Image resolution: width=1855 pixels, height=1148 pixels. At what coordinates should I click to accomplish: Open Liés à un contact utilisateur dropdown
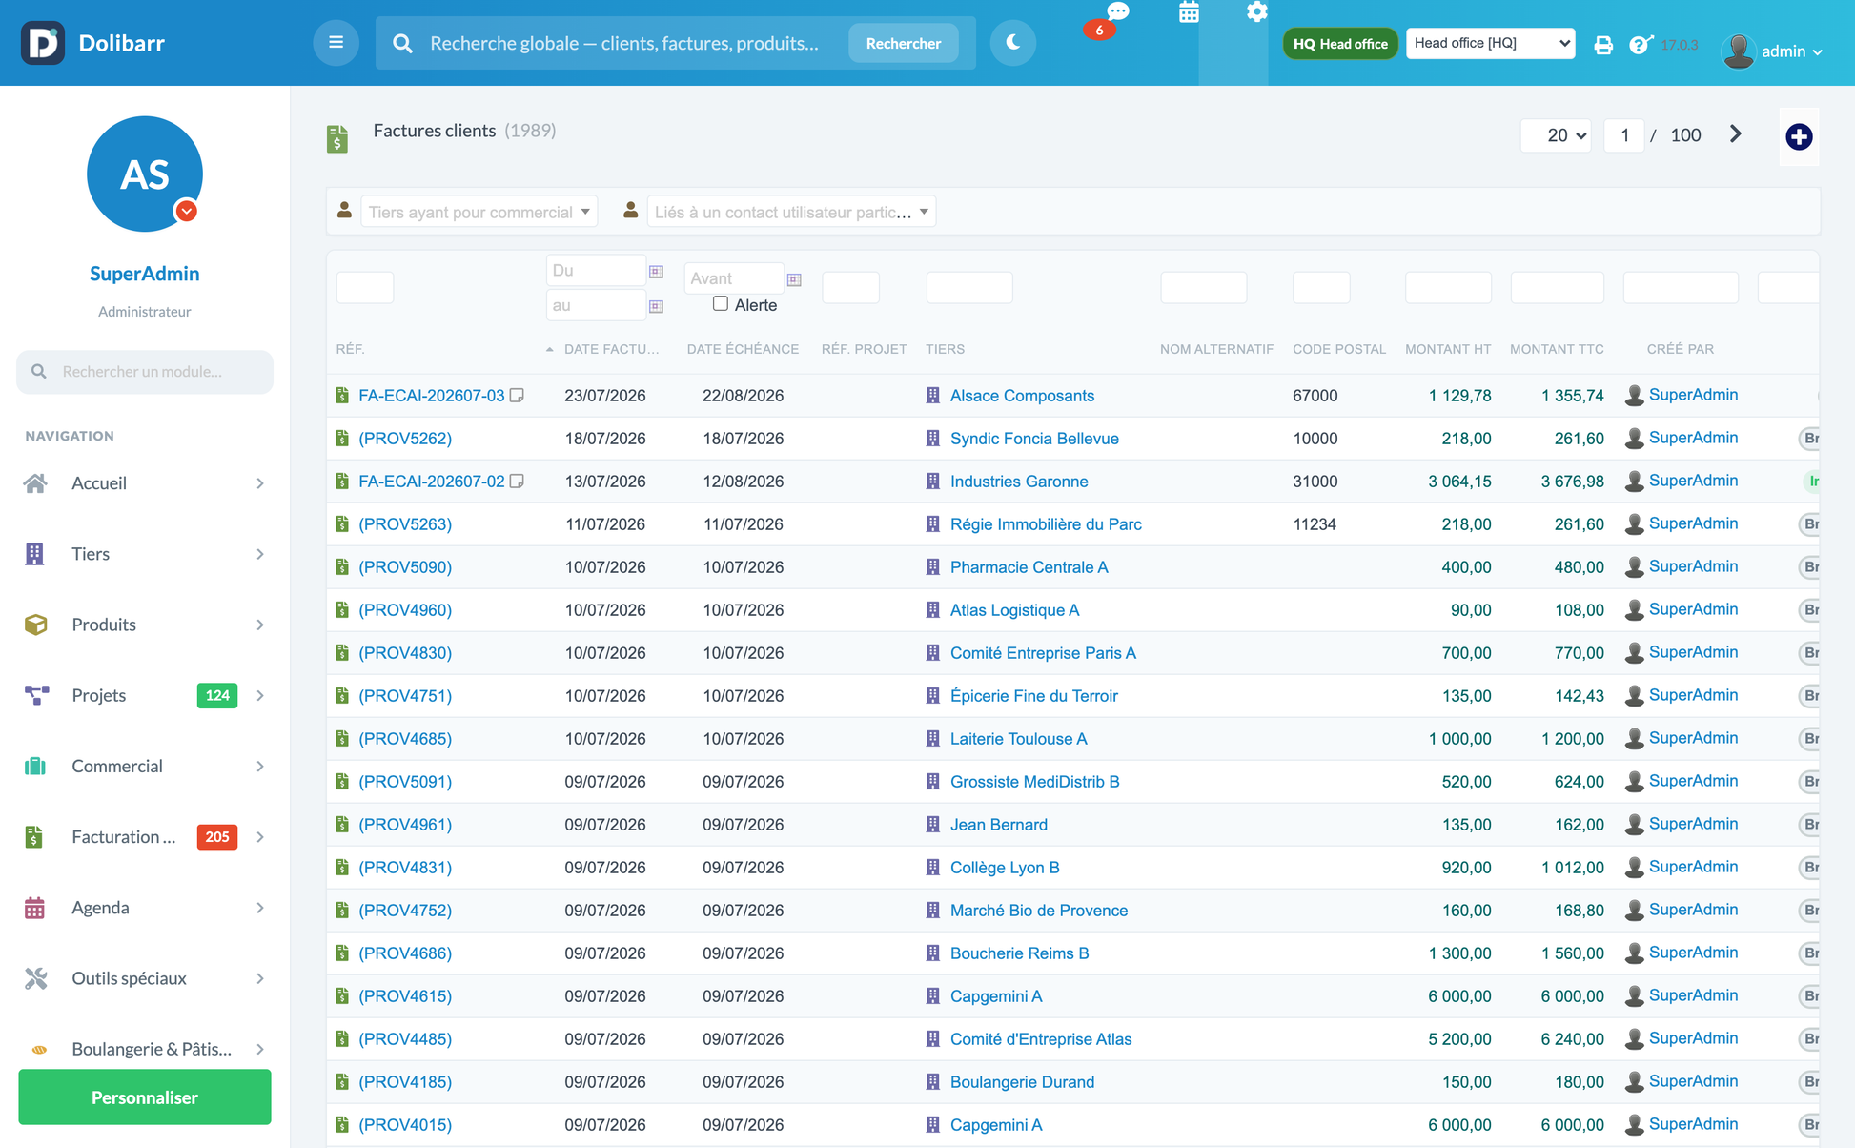[x=791, y=212]
